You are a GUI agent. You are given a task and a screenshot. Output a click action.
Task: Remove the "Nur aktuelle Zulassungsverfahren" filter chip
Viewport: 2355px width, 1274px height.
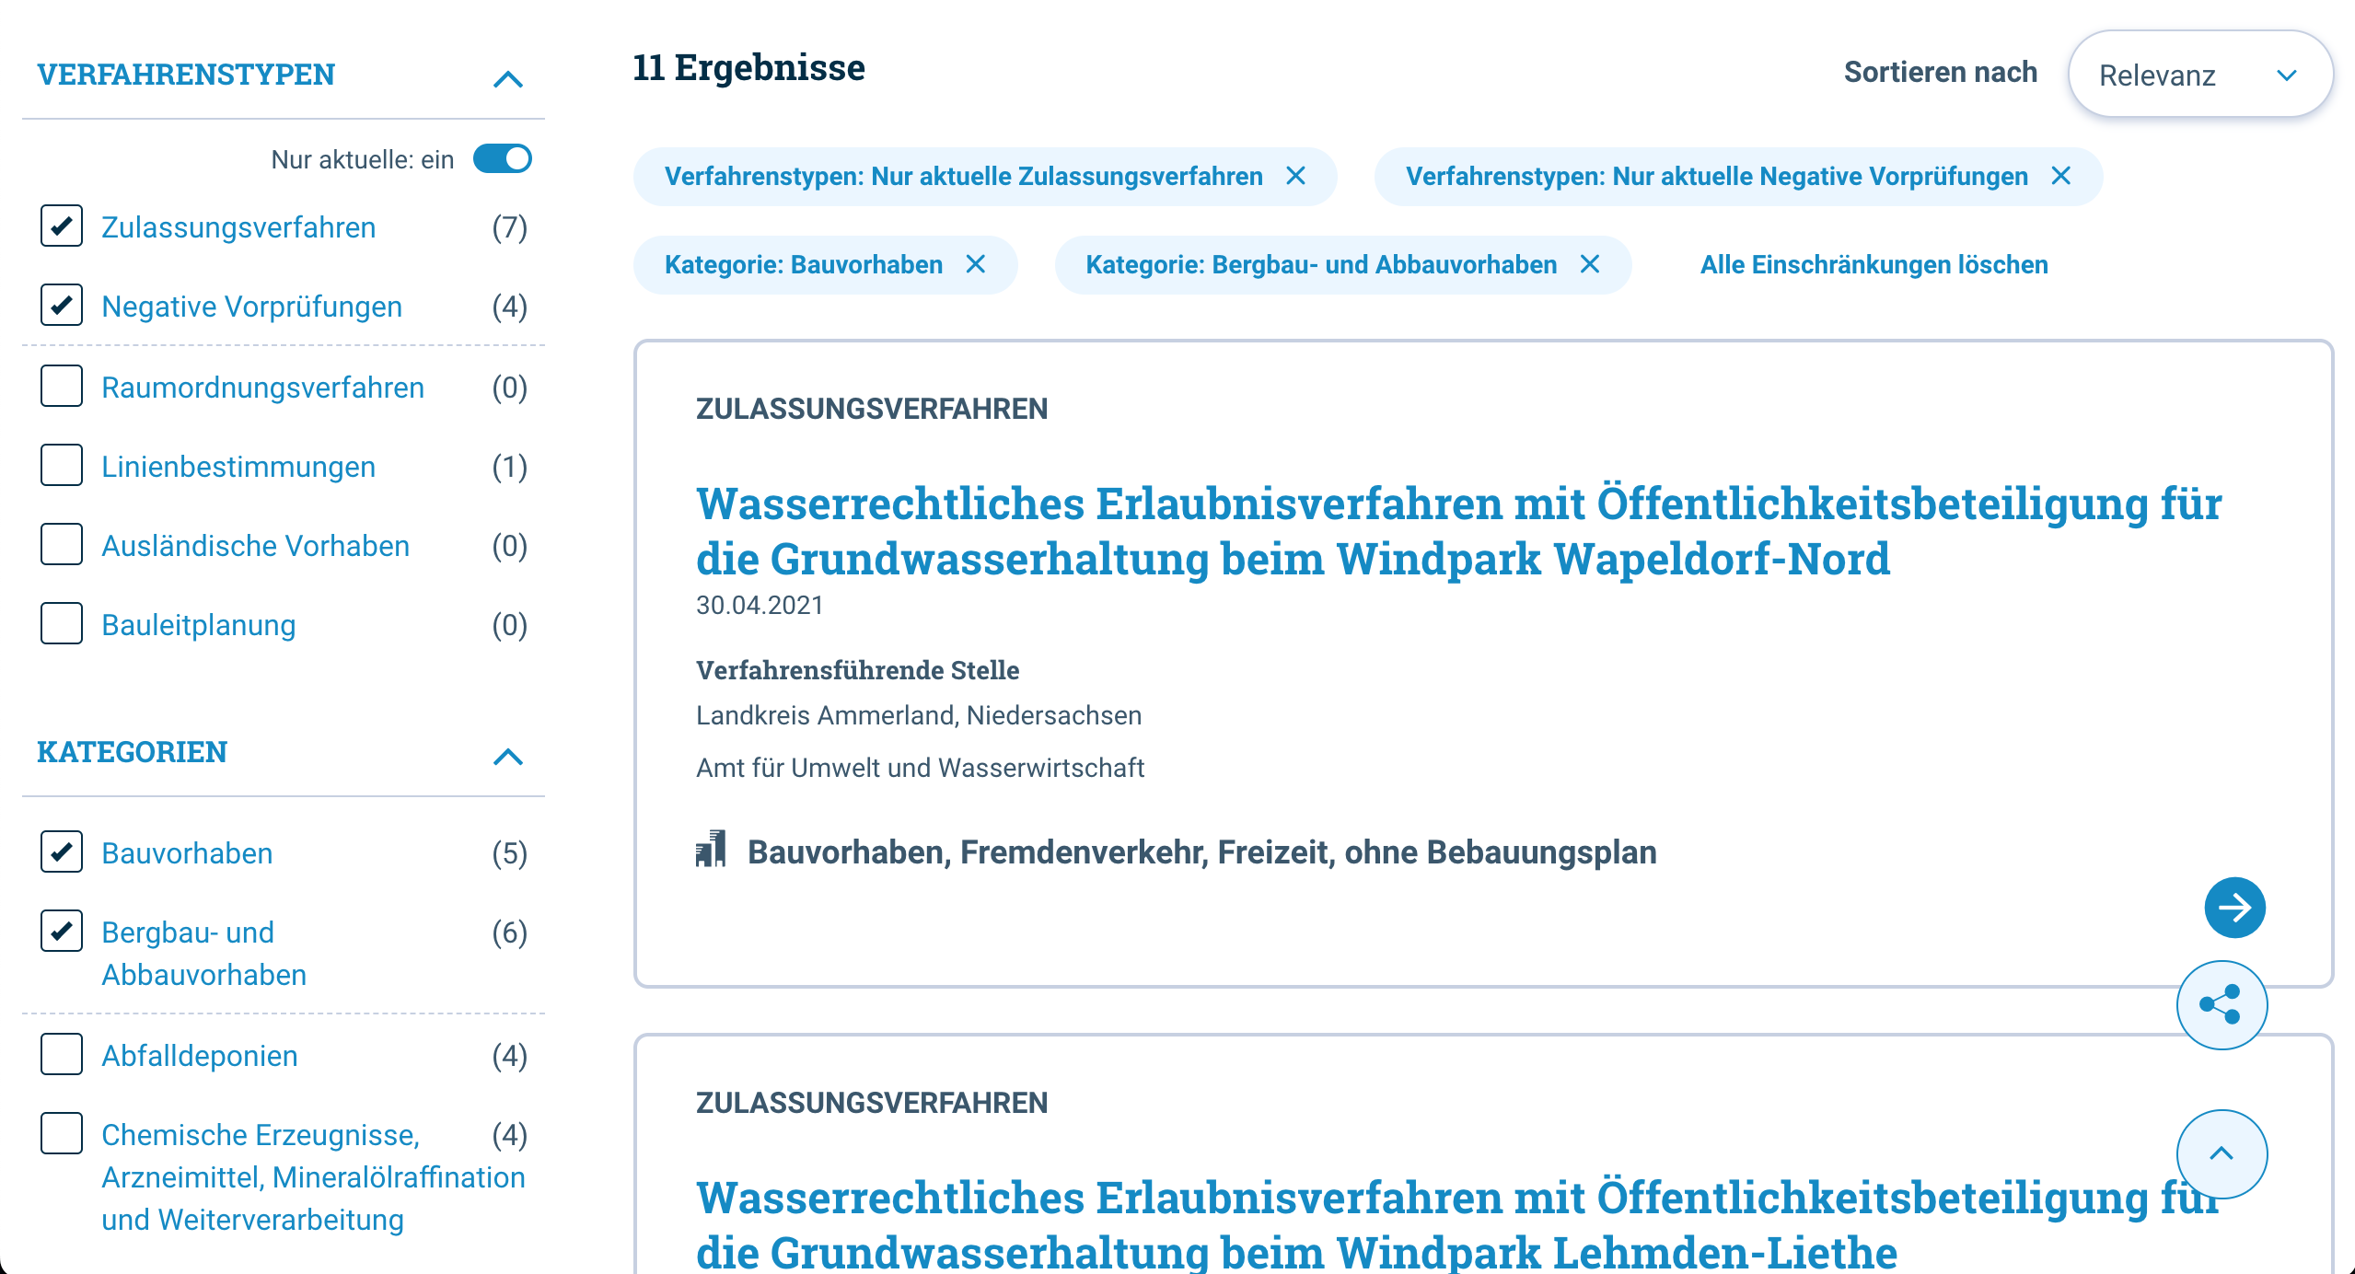point(1298,176)
